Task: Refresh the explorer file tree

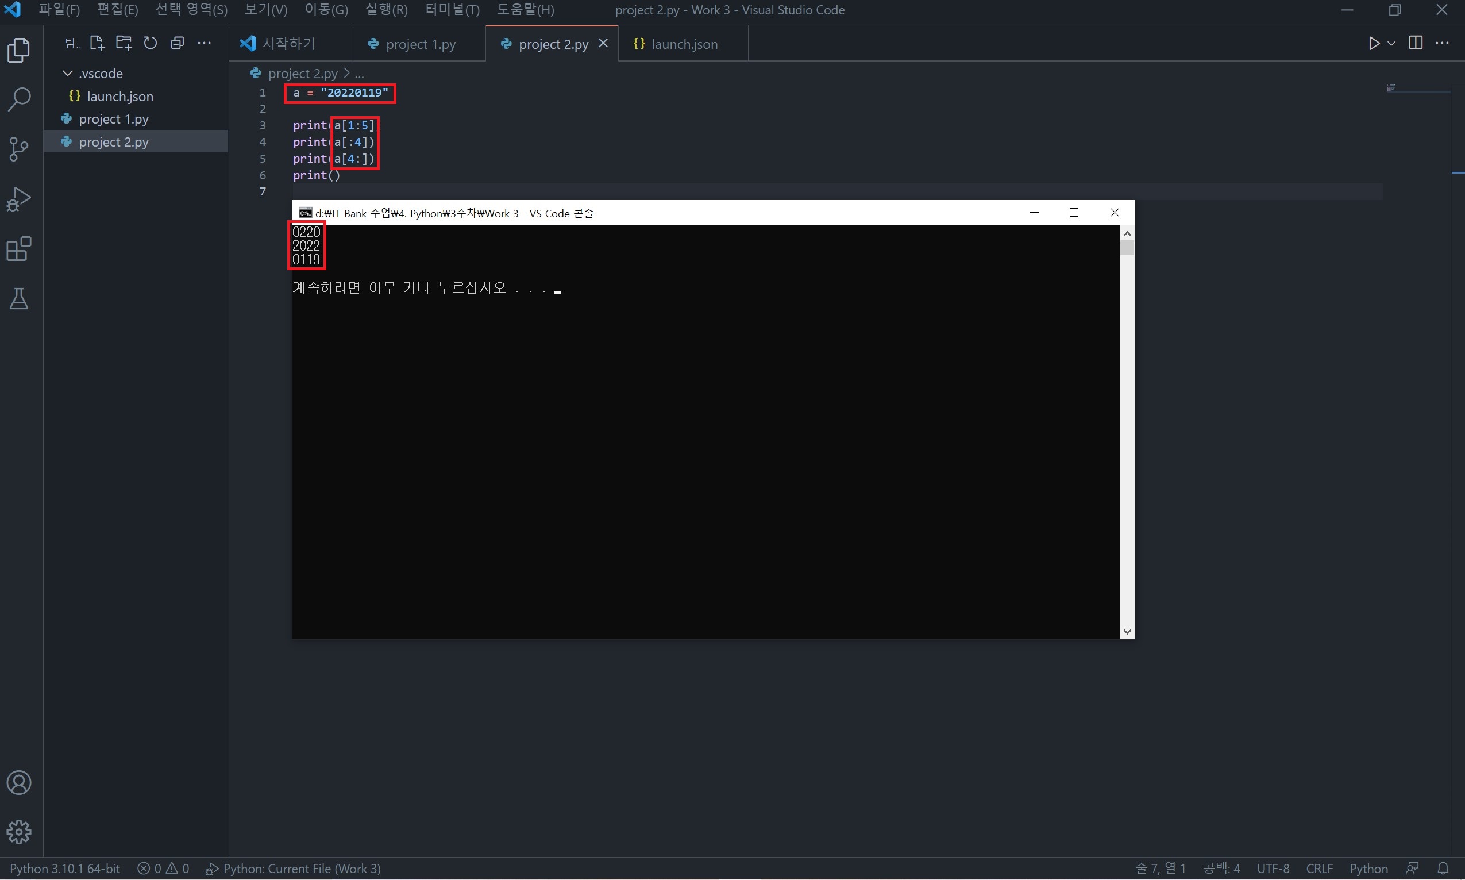Action: click(151, 43)
